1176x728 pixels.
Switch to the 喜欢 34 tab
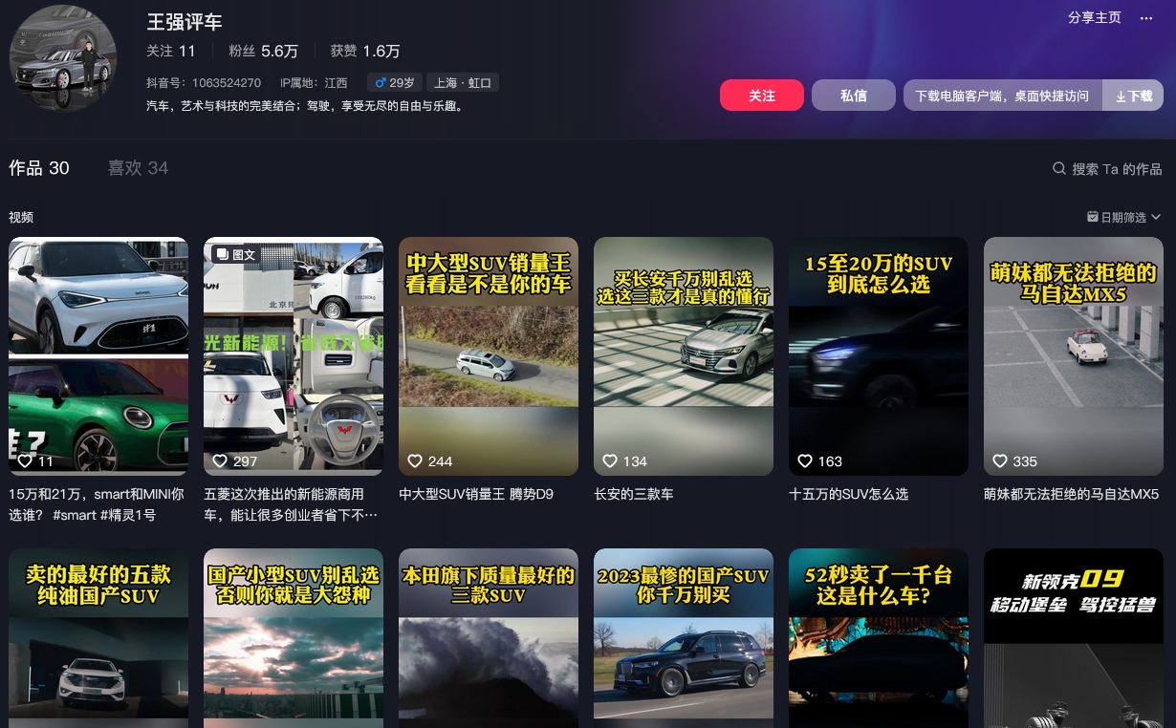[138, 168]
